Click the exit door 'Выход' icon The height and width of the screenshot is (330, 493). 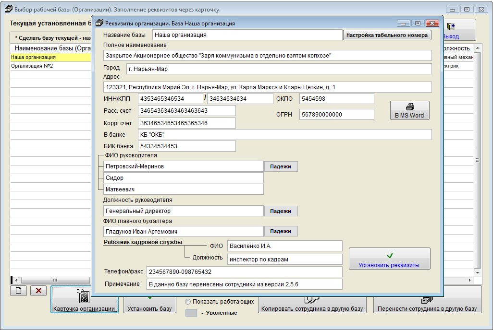pos(450,27)
